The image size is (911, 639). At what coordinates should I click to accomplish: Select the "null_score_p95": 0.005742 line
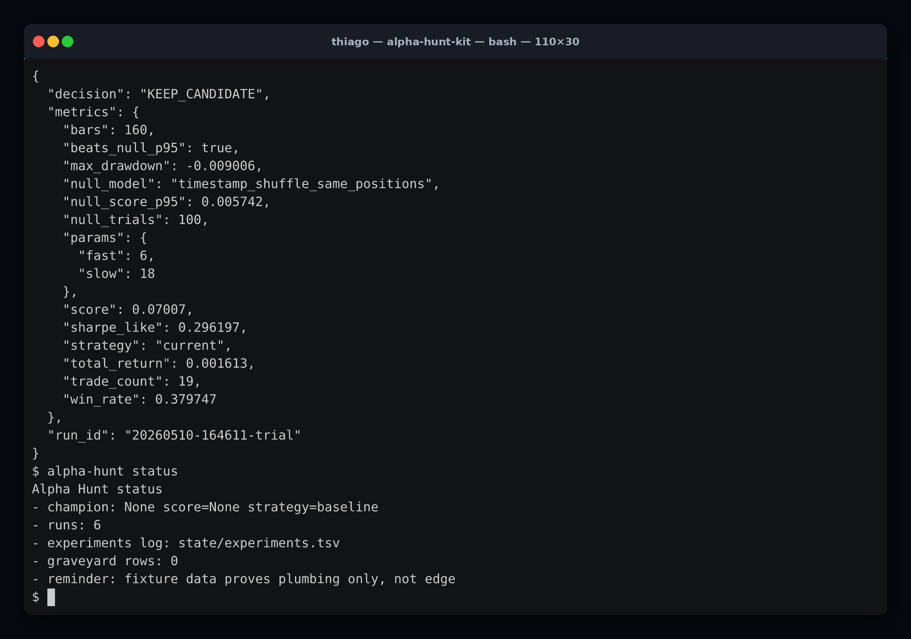[x=167, y=202]
